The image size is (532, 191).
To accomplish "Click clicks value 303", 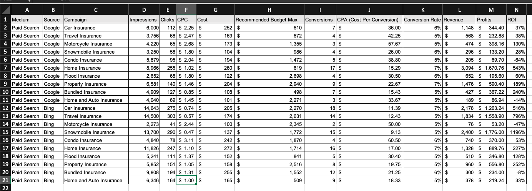I will pos(168,116).
